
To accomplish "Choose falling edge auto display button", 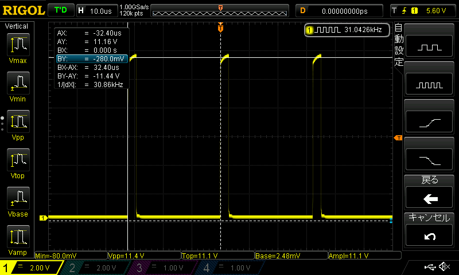I will click(429, 160).
